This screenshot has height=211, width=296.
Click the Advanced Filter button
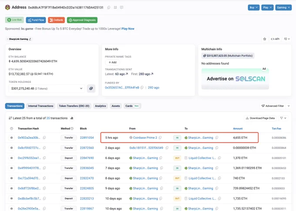[x=272, y=106]
